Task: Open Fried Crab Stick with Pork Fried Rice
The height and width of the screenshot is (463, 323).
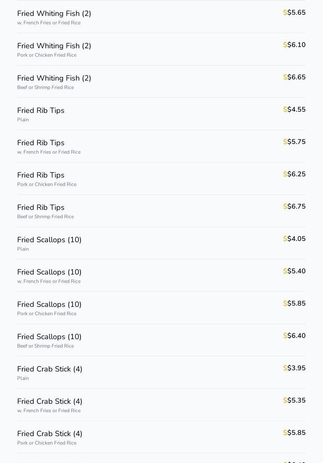Action: [x=49, y=434]
